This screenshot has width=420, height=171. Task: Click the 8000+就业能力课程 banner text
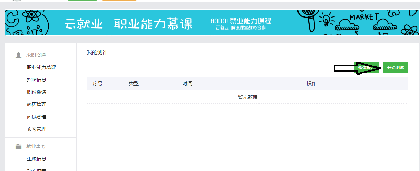241,21
